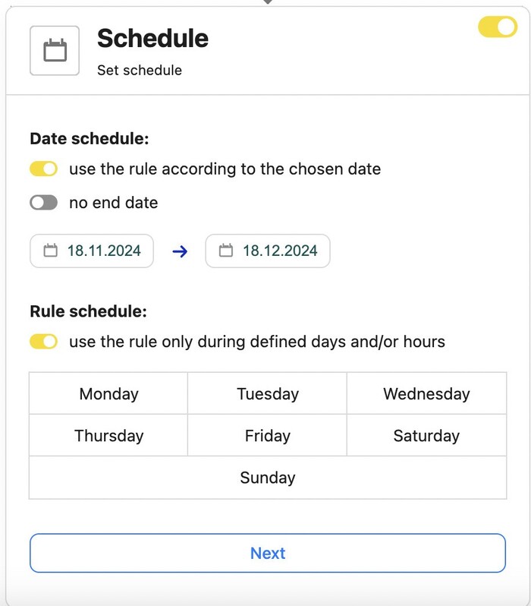The width and height of the screenshot is (531, 606).
Task: Choose Saturday in the day grid
Action: tap(426, 435)
